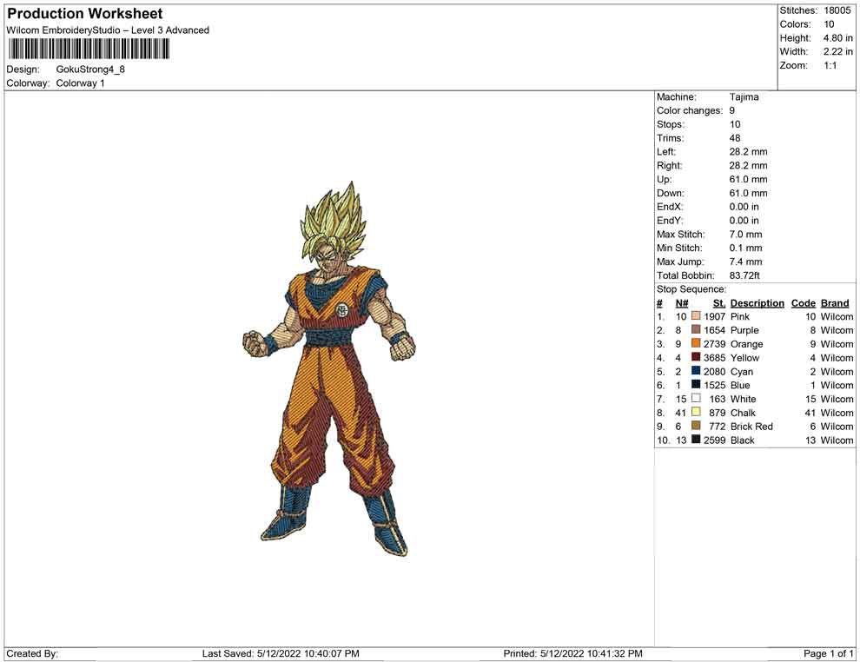Click the Cyan thread color swatch
The height and width of the screenshot is (662, 860).
696,371
